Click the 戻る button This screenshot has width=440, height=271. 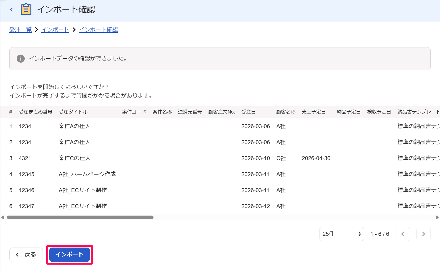click(26, 254)
